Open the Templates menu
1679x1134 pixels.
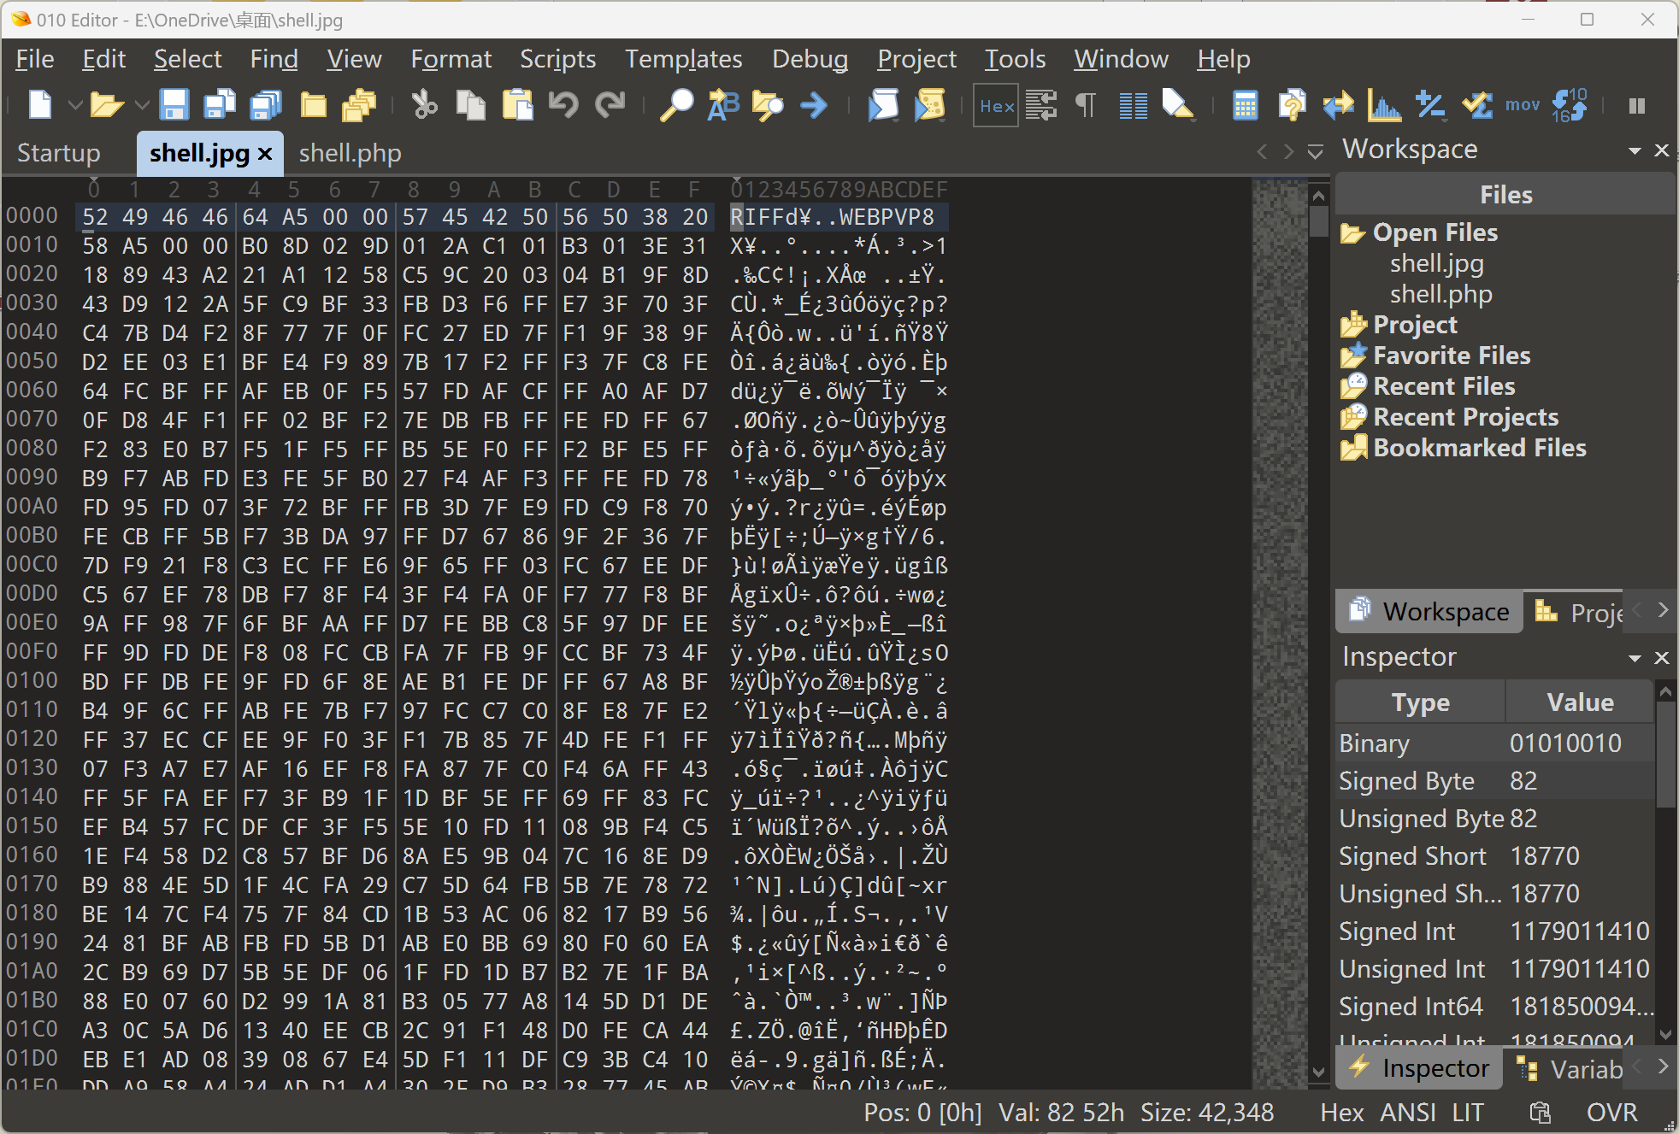tap(683, 59)
